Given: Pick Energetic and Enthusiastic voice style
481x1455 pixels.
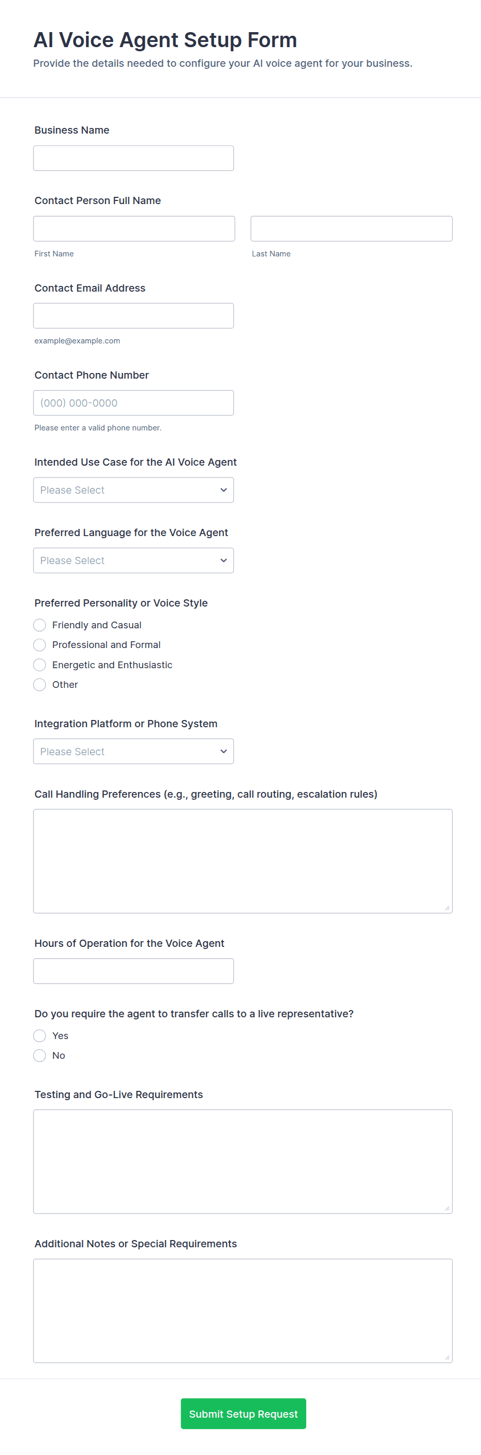Looking at the screenshot, I should click(39, 665).
